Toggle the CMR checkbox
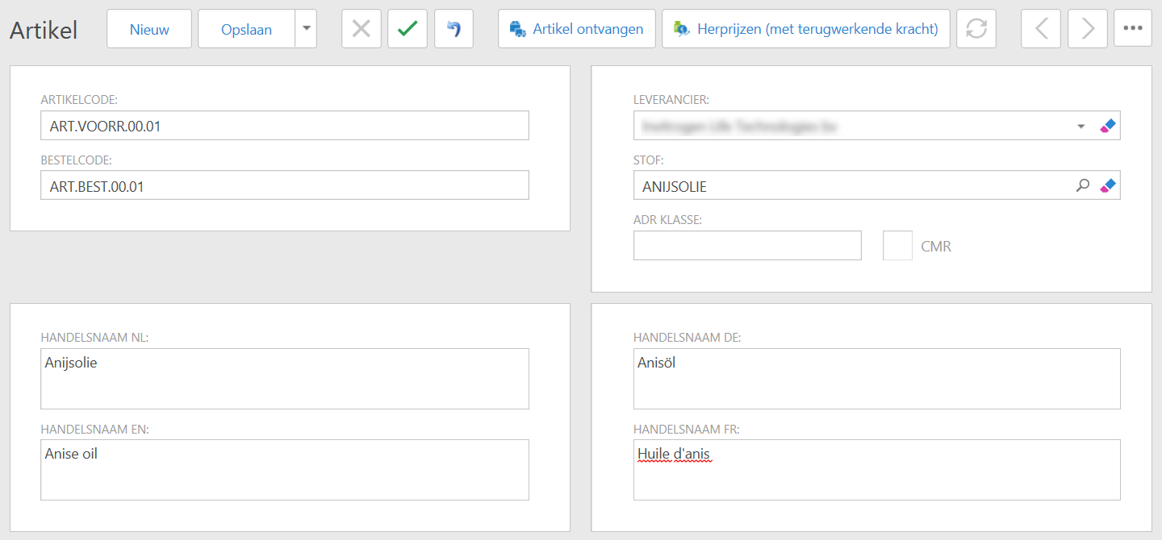 click(898, 246)
